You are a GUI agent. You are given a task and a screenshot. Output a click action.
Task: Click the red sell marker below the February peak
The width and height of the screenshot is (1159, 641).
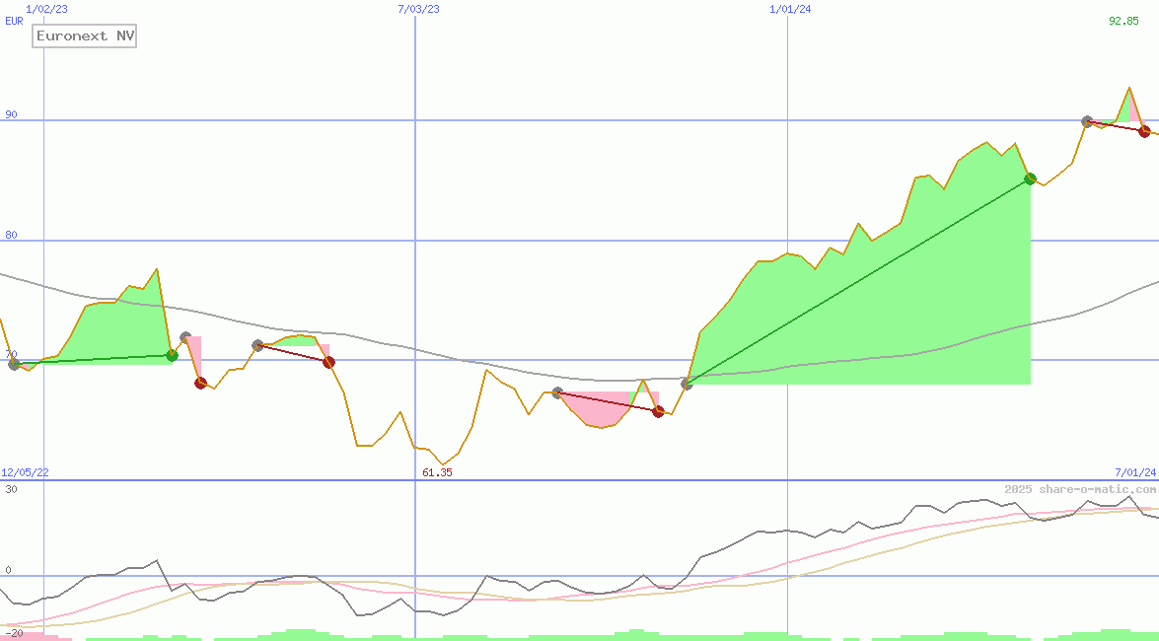pyautogui.click(x=200, y=383)
